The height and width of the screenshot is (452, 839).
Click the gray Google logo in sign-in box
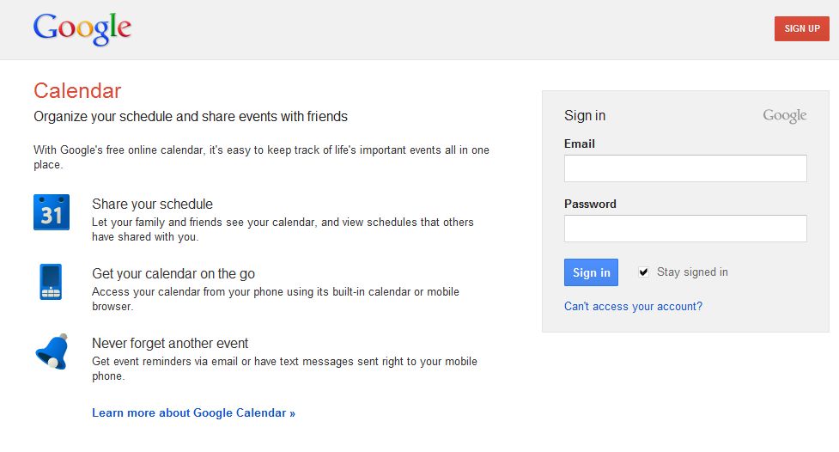pos(784,116)
